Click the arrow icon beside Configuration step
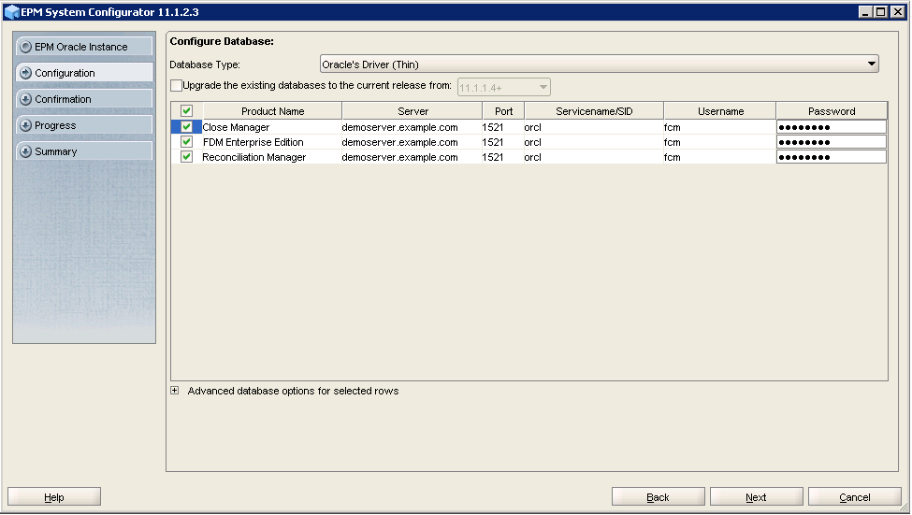 point(25,73)
